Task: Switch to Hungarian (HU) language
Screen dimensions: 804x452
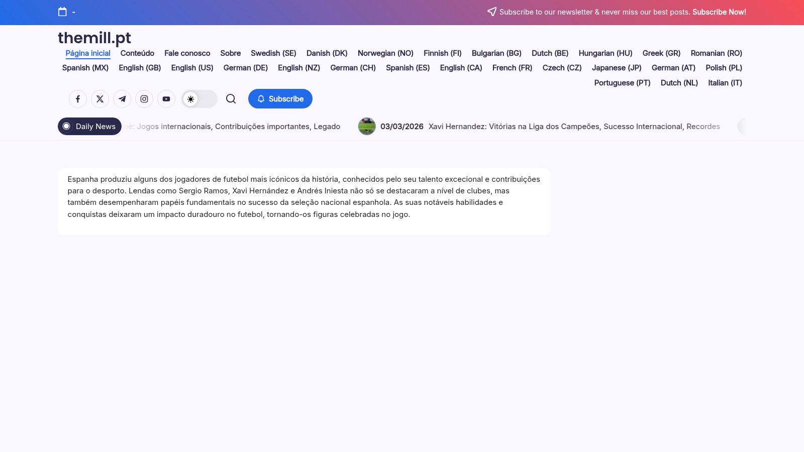Action: (606, 53)
